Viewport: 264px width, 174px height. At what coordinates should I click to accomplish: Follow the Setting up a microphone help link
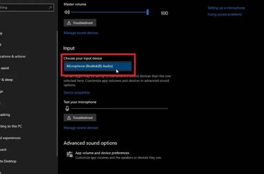coord(226,8)
